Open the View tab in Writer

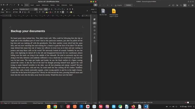tap(58, 5)
